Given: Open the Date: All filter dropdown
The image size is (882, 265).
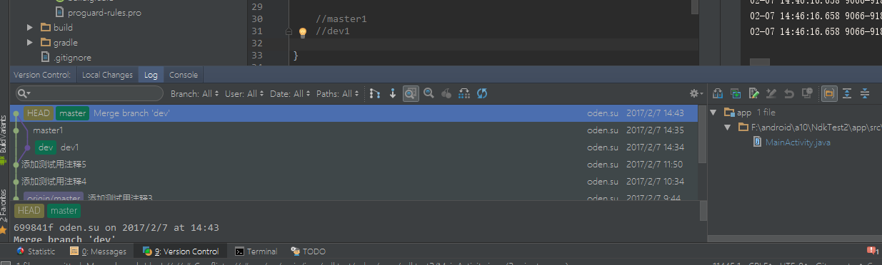Looking at the screenshot, I should tap(290, 93).
